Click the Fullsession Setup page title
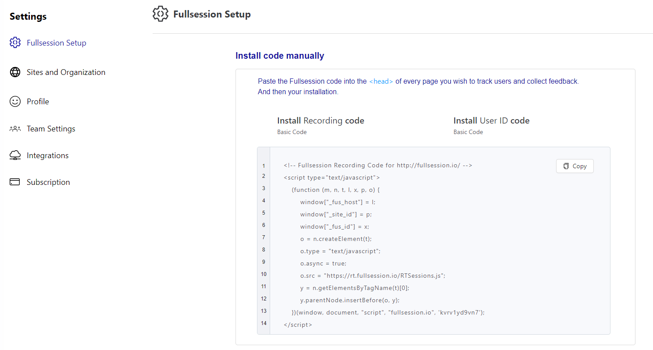This screenshot has width=653, height=350. pyautogui.click(x=212, y=14)
